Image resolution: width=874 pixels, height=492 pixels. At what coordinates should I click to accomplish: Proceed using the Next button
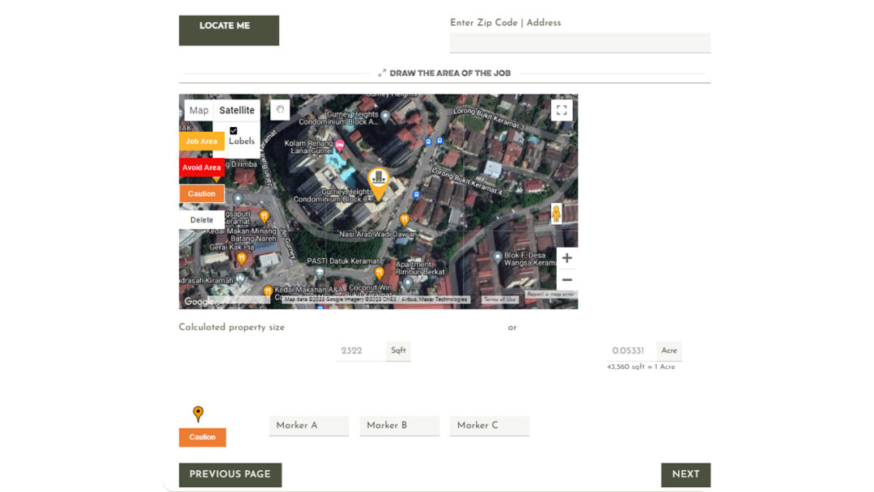tap(685, 474)
